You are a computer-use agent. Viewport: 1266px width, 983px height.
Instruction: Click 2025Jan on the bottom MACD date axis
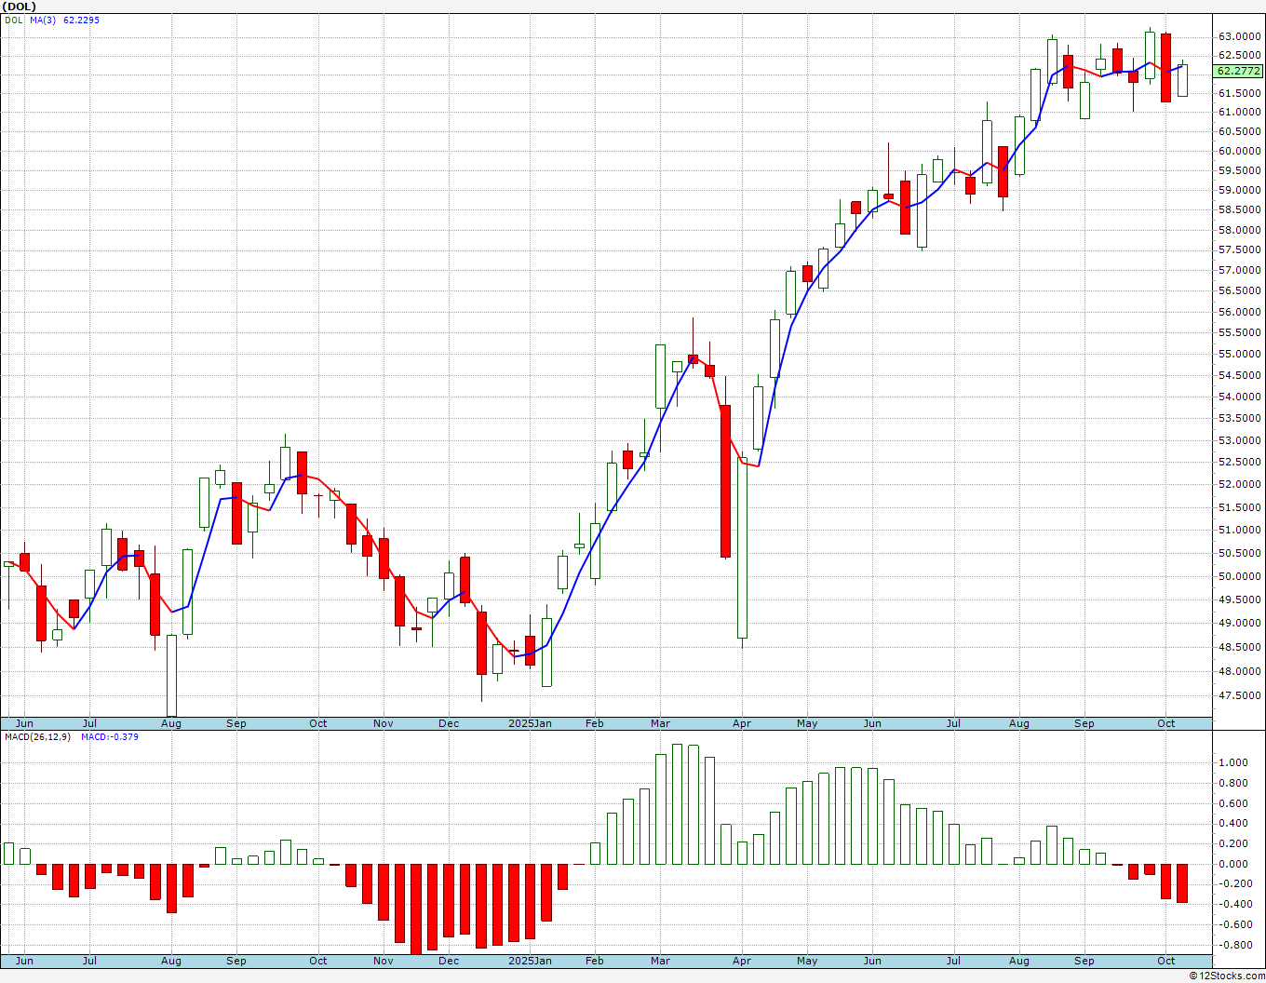[530, 961]
